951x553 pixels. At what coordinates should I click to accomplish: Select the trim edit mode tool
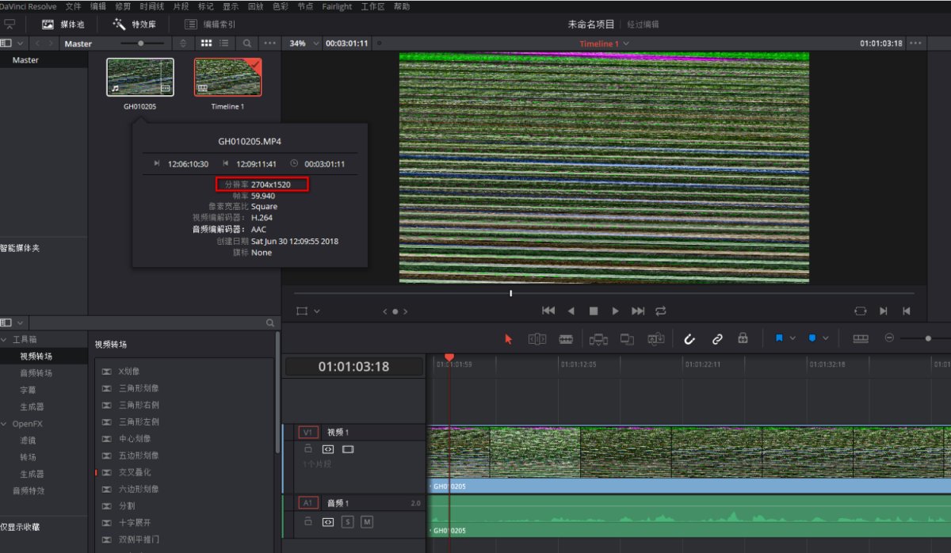tap(537, 339)
